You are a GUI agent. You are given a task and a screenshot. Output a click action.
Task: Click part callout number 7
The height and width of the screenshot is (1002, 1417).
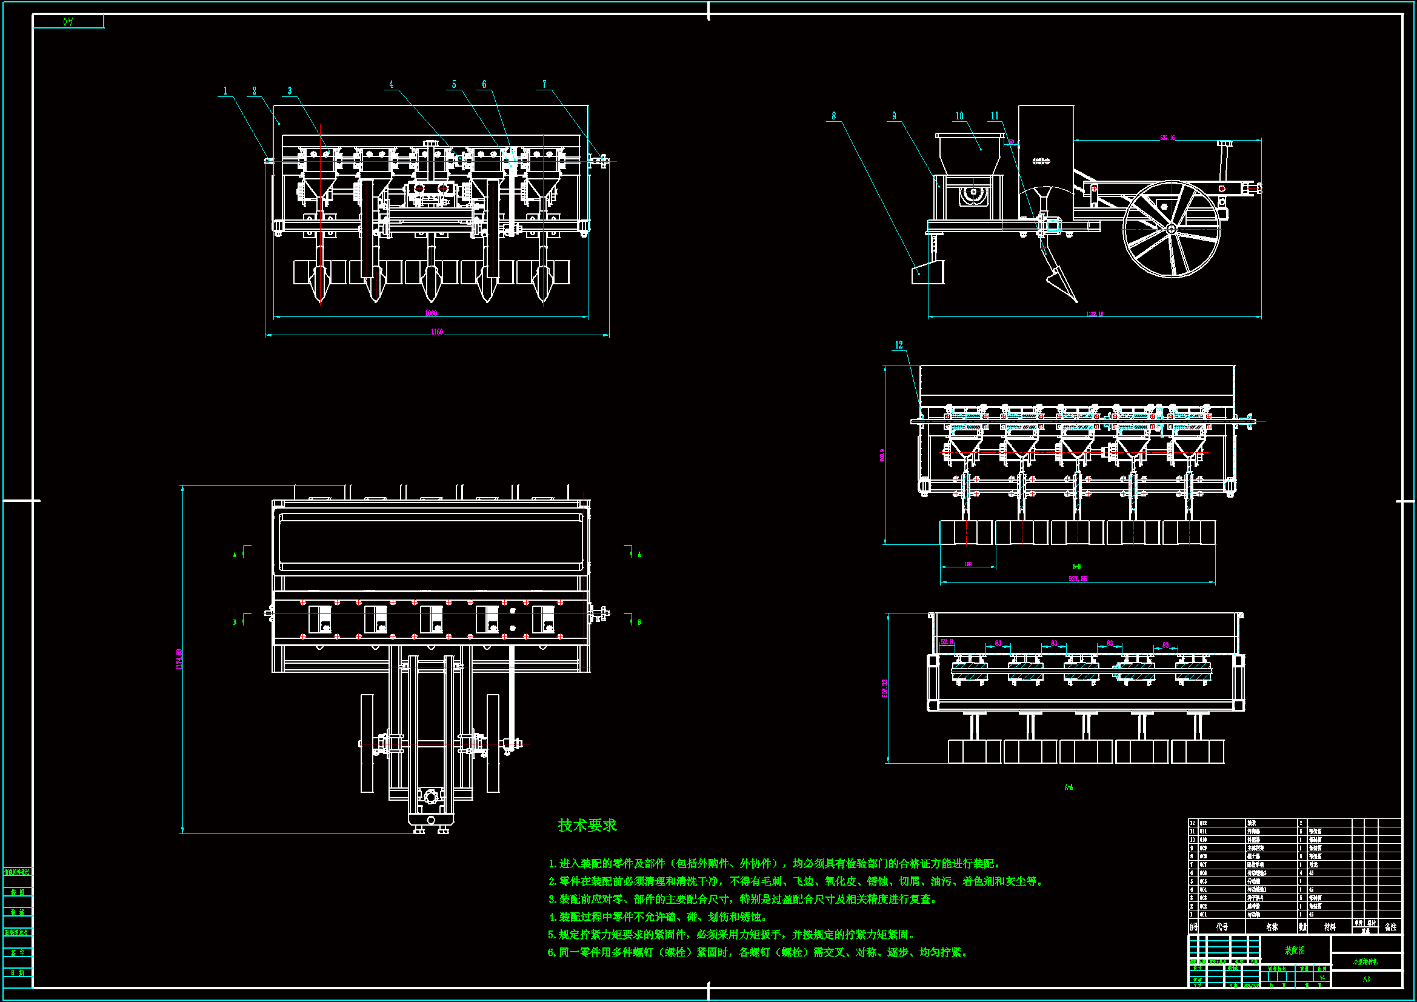point(544,85)
